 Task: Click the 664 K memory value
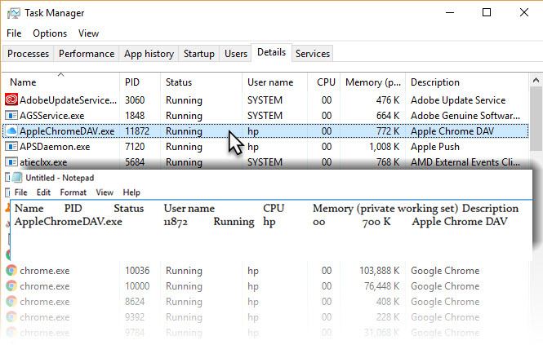pyautogui.click(x=388, y=116)
